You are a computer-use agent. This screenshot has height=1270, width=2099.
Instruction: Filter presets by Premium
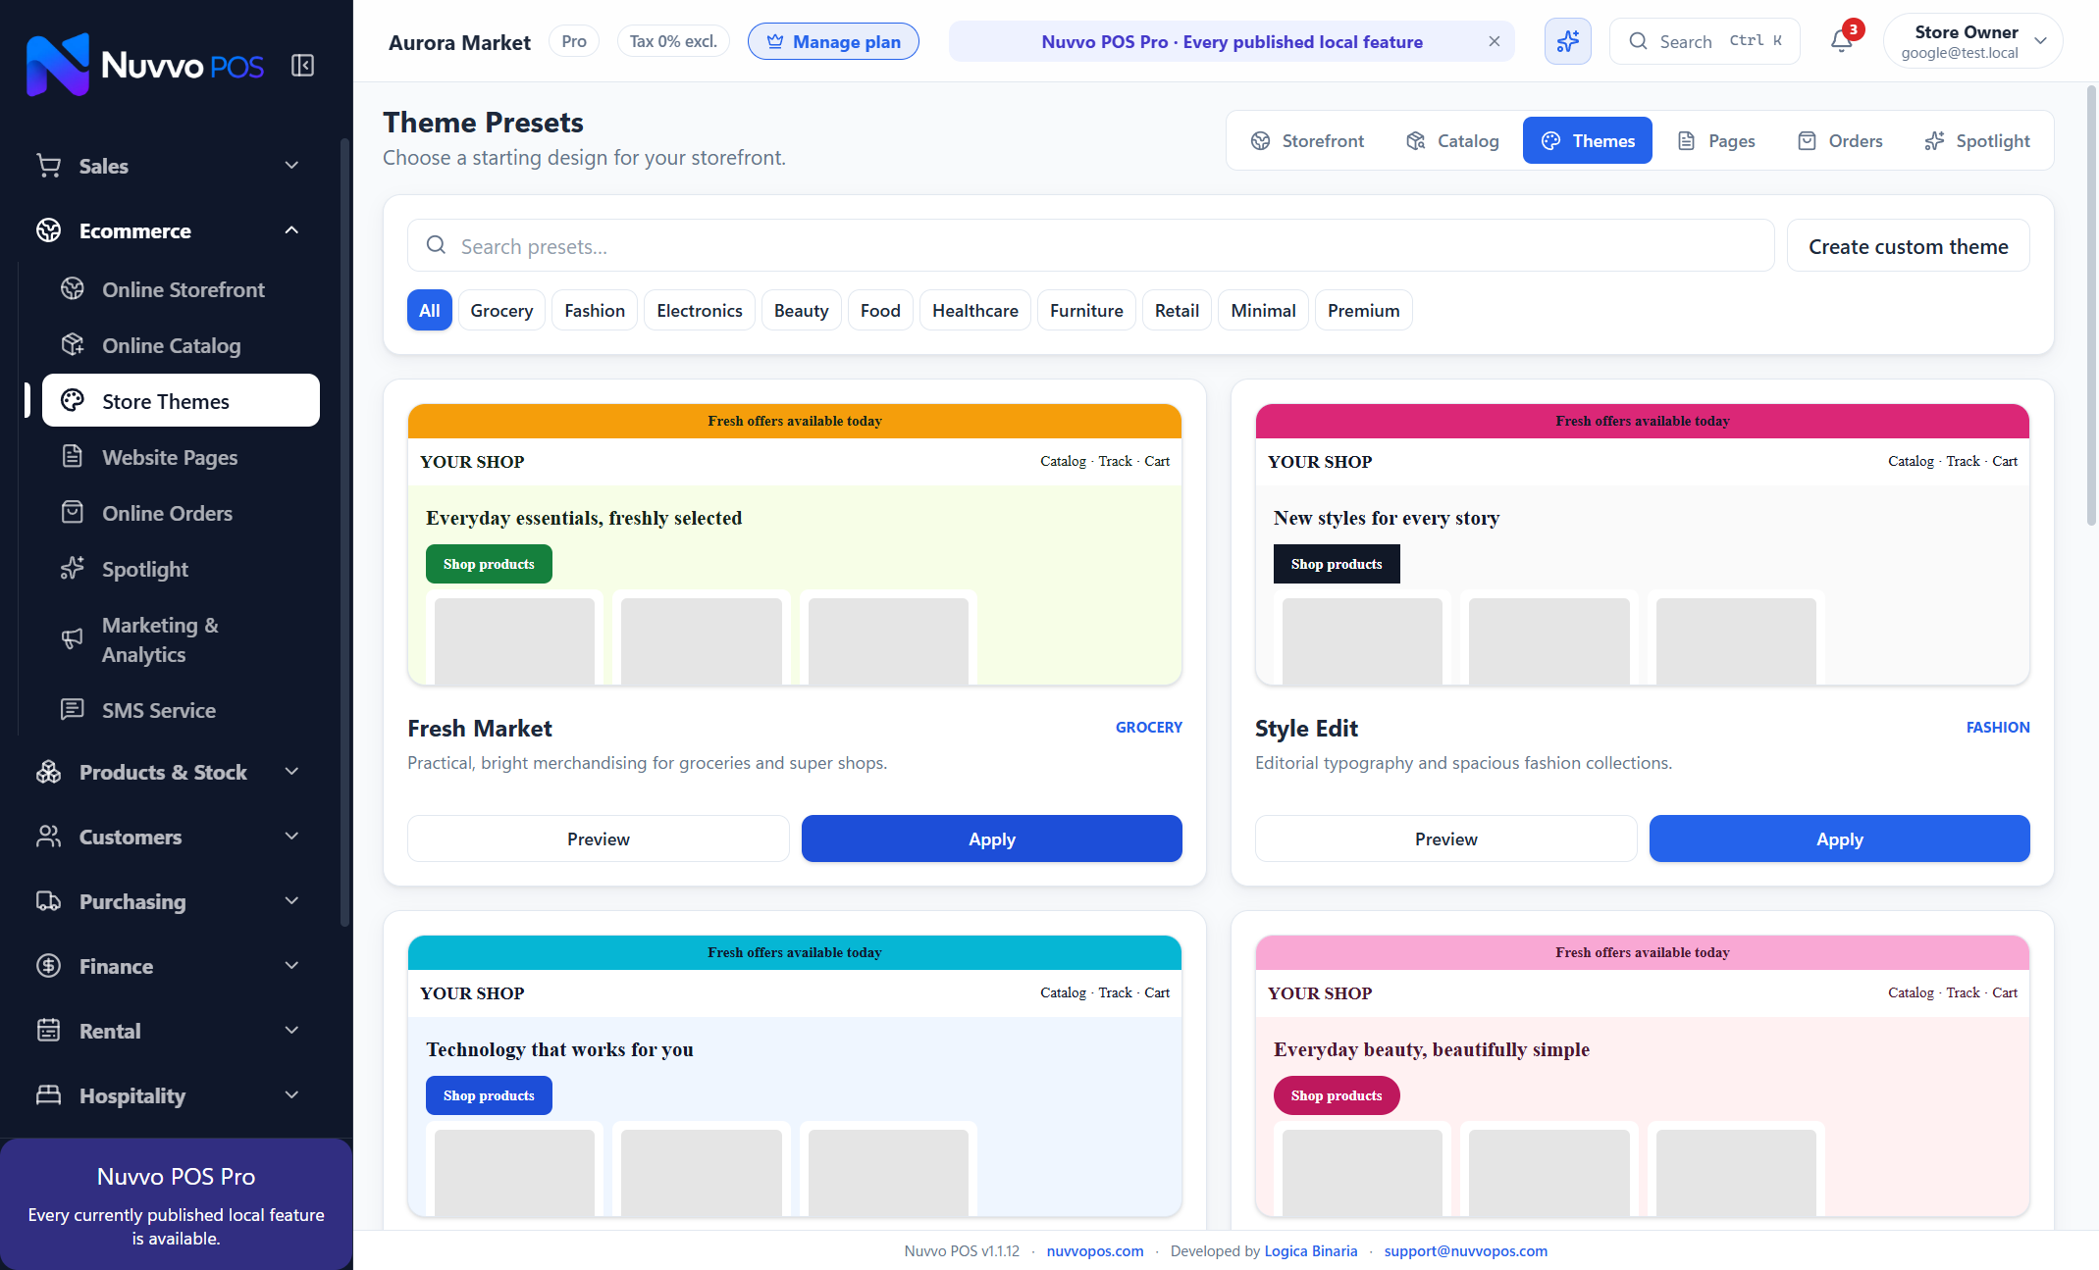[1363, 310]
